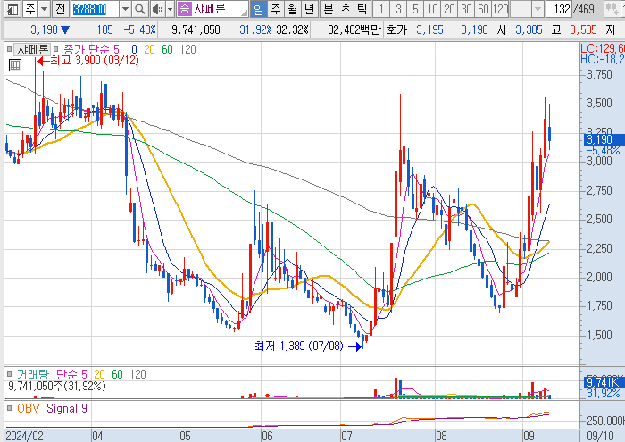This screenshot has width=625, height=442.
Task: Click the volume 단순 5 MA legend
Action: pyautogui.click(x=71, y=374)
